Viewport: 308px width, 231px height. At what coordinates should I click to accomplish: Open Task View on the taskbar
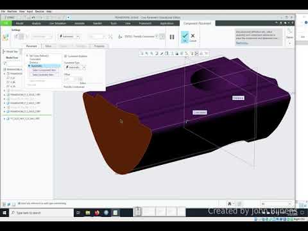78,213
